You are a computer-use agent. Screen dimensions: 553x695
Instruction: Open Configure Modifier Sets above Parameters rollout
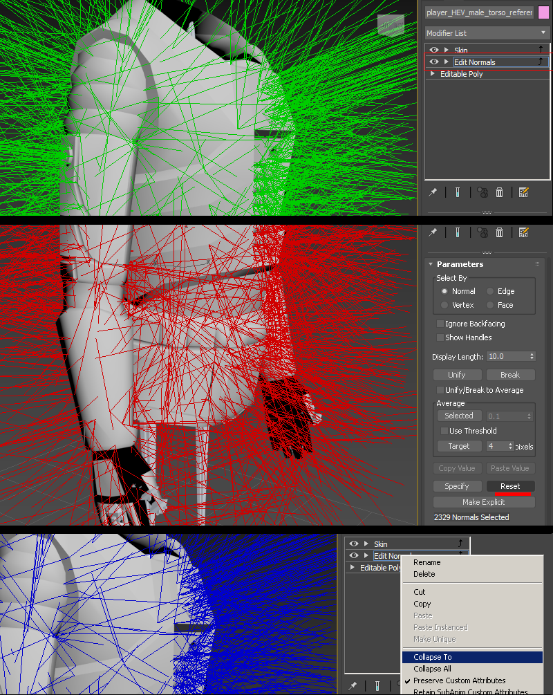point(523,232)
